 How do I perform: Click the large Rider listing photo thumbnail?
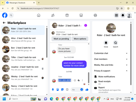click(x=111, y=28)
